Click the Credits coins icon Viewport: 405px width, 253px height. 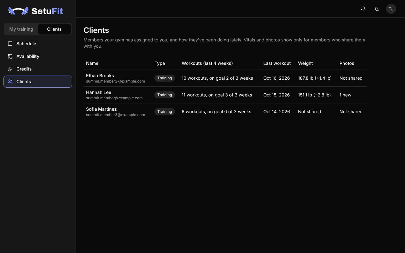click(x=10, y=69)
